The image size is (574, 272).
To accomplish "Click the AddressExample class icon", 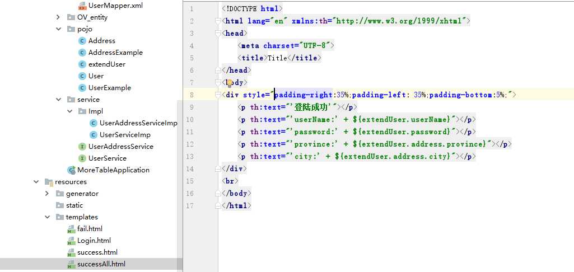I will (x=82, y=53).
